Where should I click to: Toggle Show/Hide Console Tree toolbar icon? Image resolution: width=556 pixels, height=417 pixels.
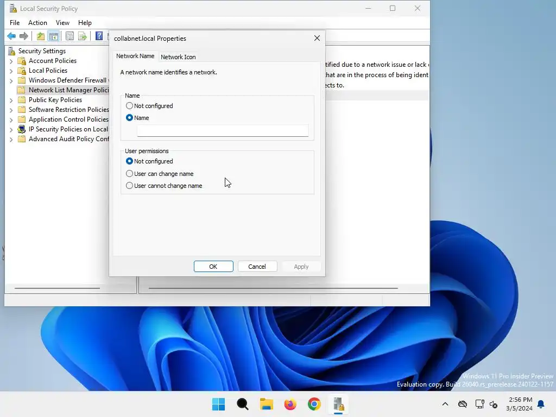pos(54,36)
